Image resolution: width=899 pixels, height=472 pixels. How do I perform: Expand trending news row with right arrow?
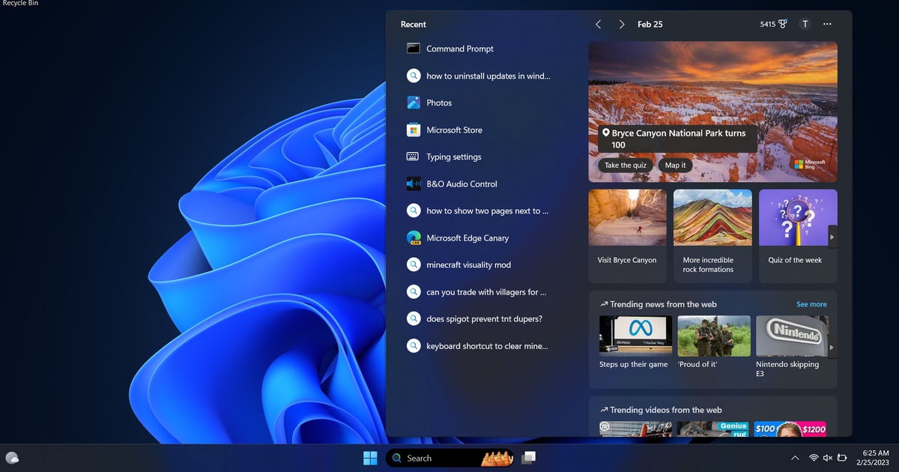pyautogui.click(x=832, y=348)
